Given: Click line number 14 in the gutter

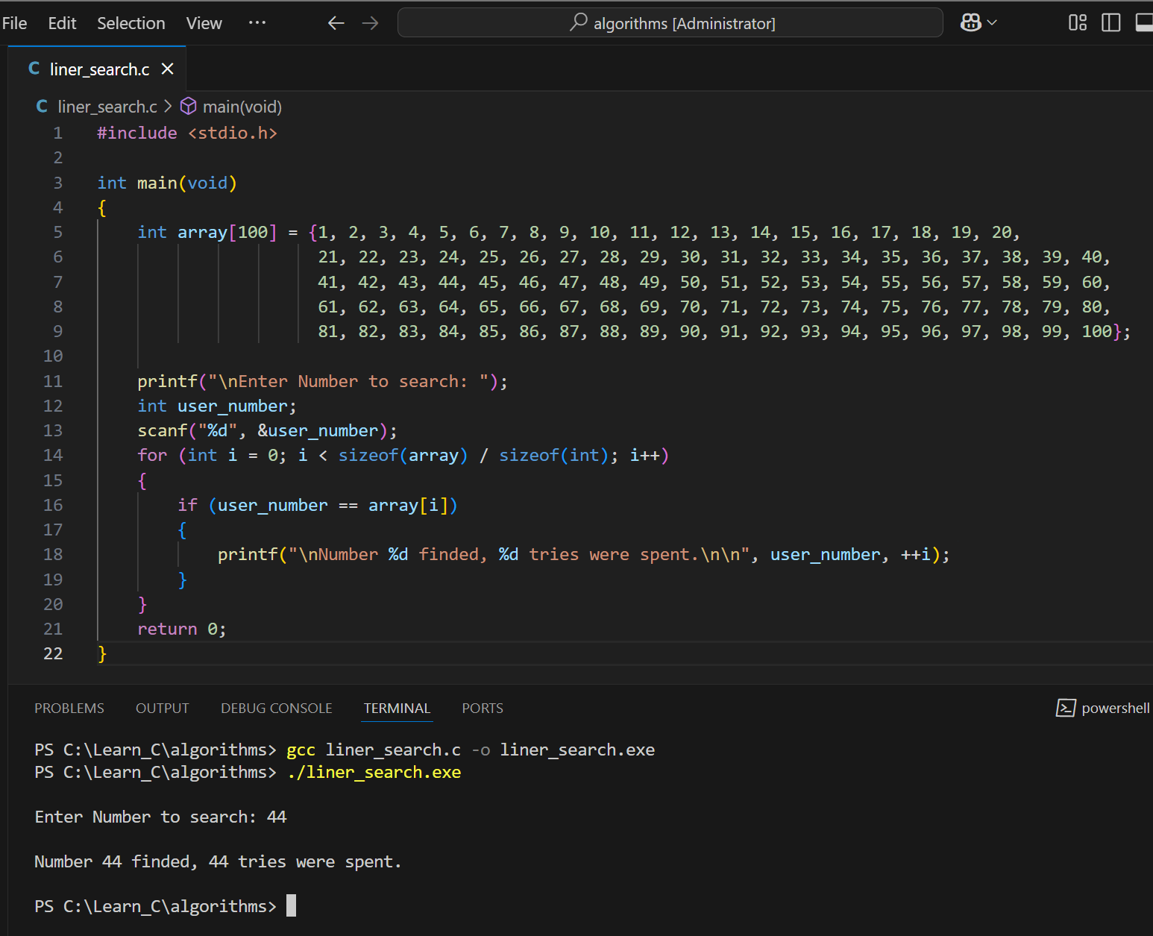Looking at the screenshot, I should point(53,456).
